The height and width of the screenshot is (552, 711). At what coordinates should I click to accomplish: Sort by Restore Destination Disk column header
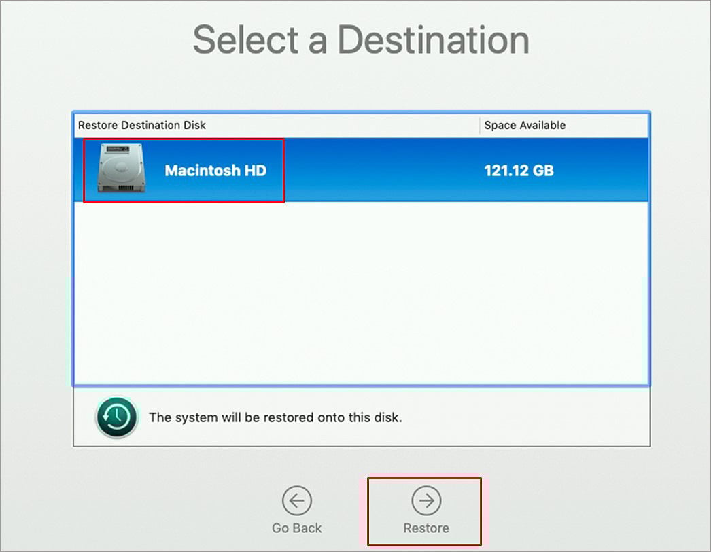(x=277, y=125)
